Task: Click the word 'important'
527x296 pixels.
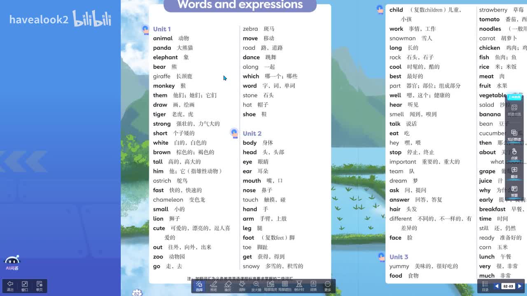Action: point(403,162)
